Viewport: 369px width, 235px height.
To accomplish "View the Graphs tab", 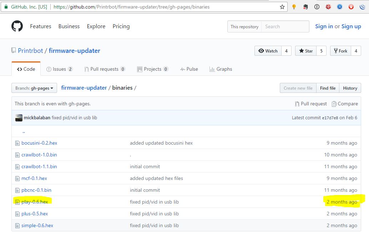I will point(221,69).
